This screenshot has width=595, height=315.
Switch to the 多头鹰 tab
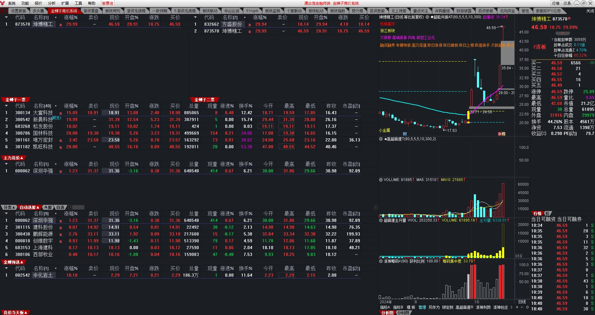point(38,11)
